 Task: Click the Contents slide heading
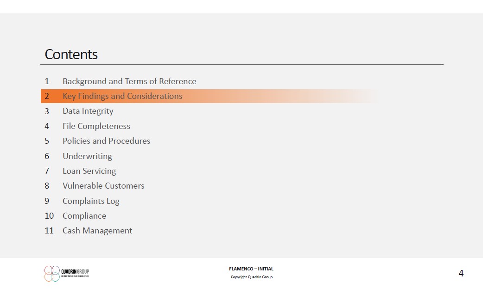[71, 55]
